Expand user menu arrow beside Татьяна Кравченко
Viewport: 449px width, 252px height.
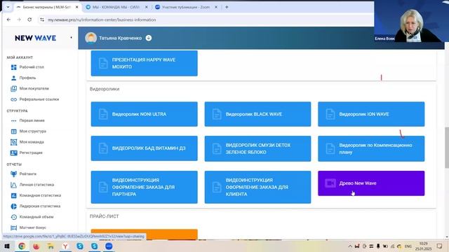tap(149, 38)
